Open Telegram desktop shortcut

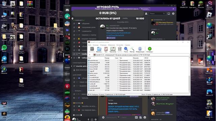(4, 59)
